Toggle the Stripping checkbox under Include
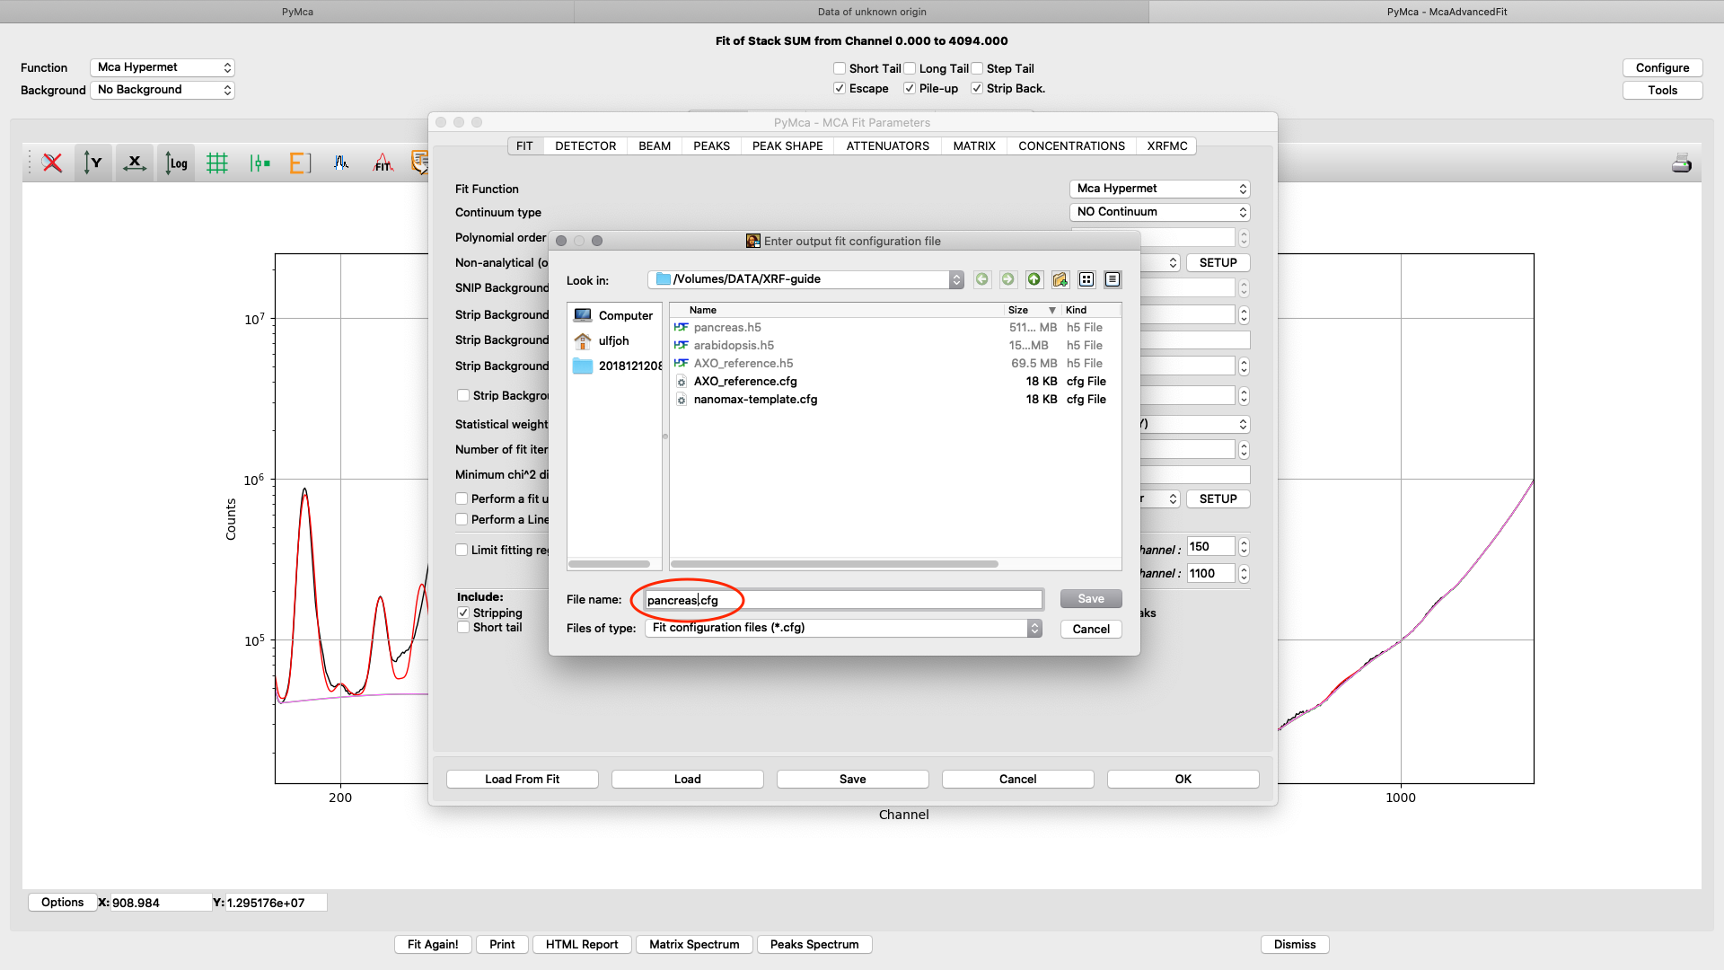Screen dimensions: 1724x970 (x=463, y=613)
